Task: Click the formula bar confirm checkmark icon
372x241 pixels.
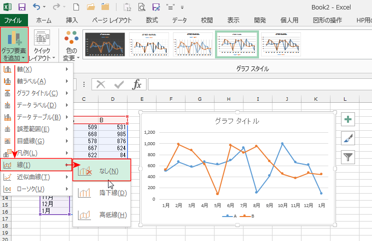Action: tap(119, 84)
